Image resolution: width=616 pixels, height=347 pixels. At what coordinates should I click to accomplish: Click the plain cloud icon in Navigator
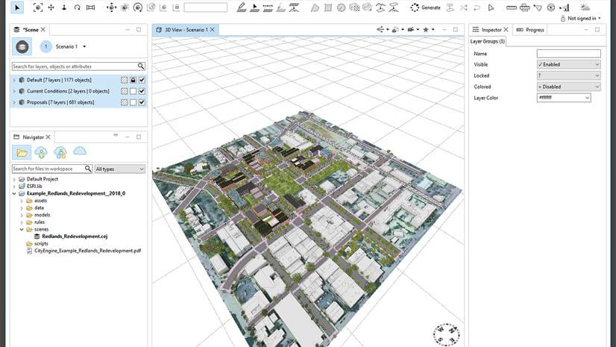[x=80, y=152]
